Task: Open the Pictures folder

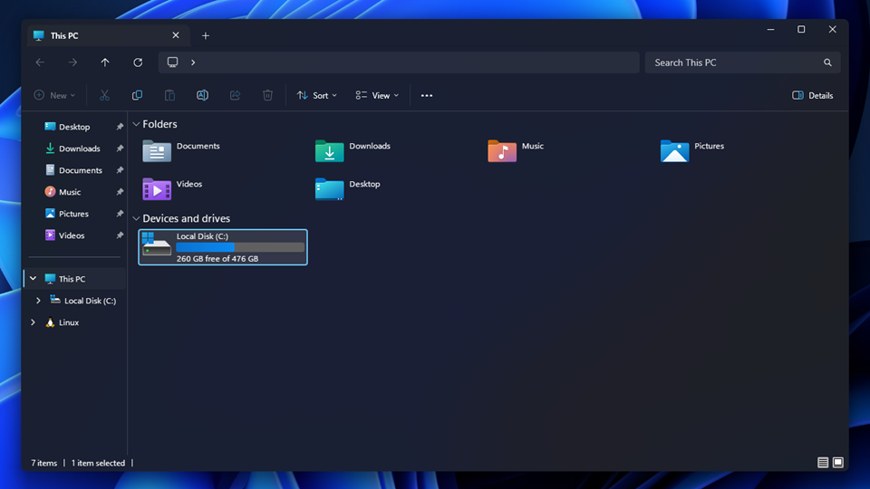Action: (675, 151)
